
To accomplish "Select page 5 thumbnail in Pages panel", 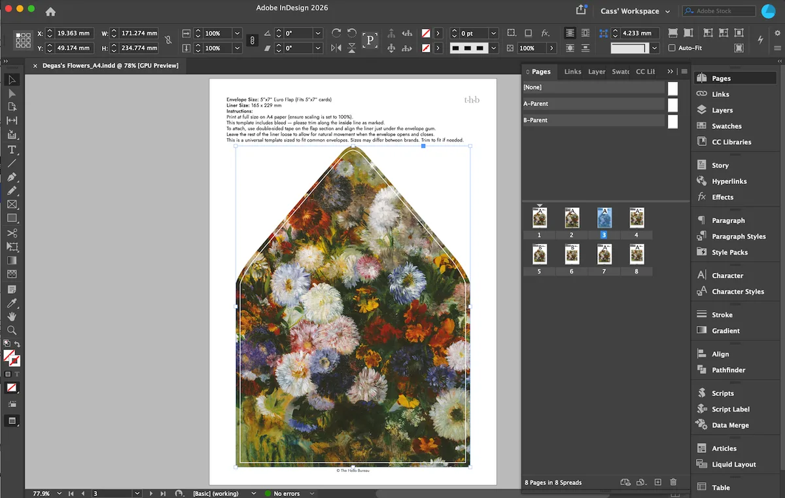I will (x=539, y=254).
